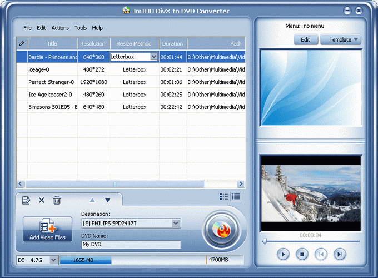Jump to next chapter in preview
This screenshot has height=278, width=378.
[340, 254]
